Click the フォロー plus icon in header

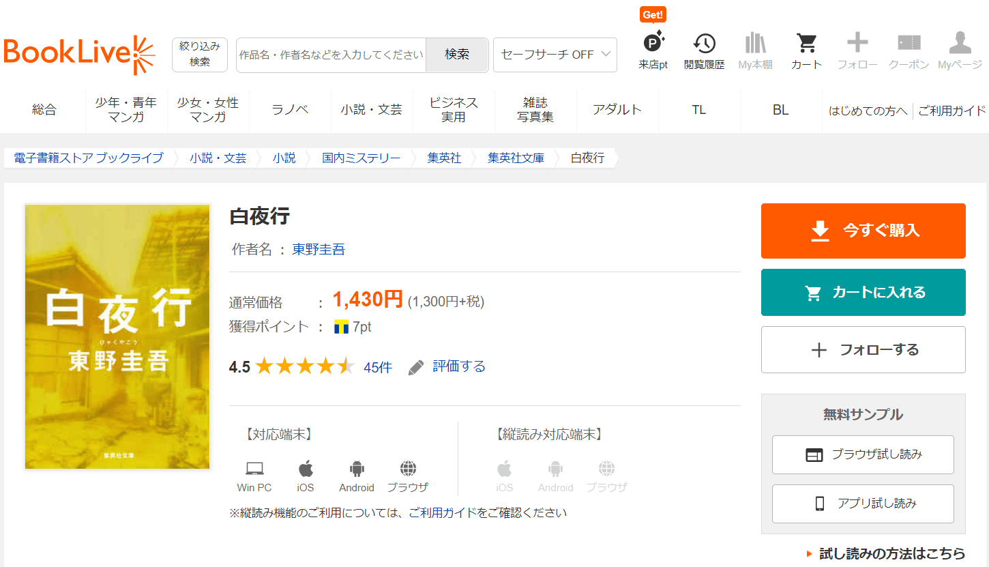coord(857,44)
